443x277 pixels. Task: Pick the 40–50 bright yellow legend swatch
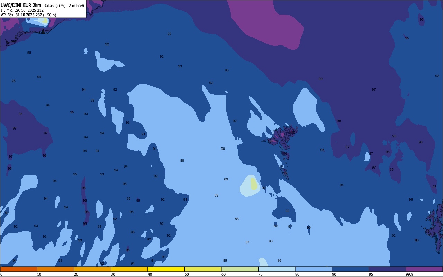(x=166, y=269)
